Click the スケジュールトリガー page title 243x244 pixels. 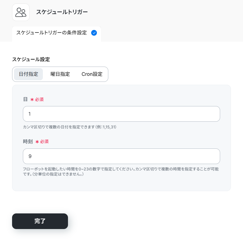(x=62, y=12)
